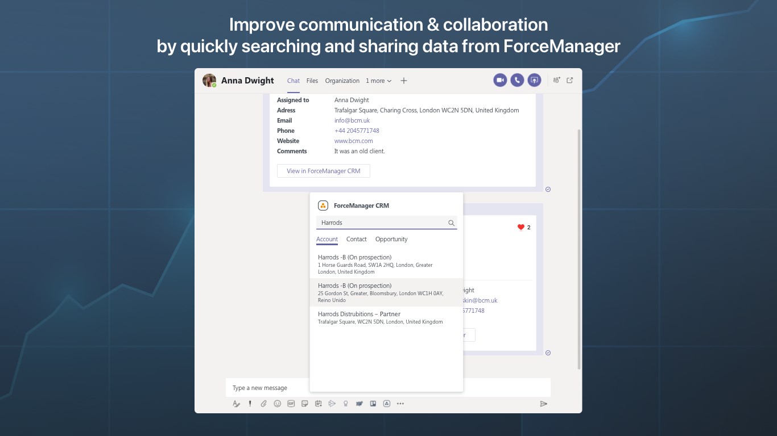Switch to the Chat tab
The width and height of the screenshot is (777, 436).
click(x=294, y=81)
